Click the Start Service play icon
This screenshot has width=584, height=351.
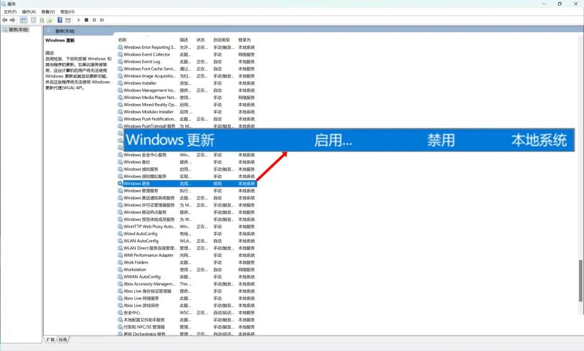(79, 20)
